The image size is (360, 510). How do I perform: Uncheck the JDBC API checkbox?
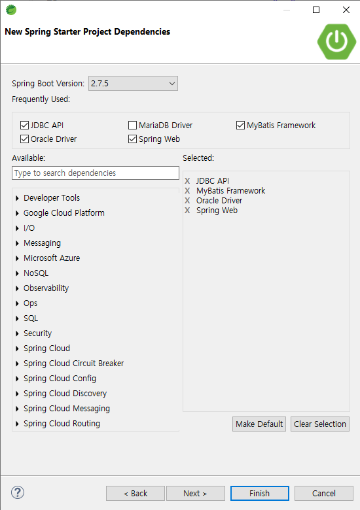pyautogui.click(x=24, y=126)
